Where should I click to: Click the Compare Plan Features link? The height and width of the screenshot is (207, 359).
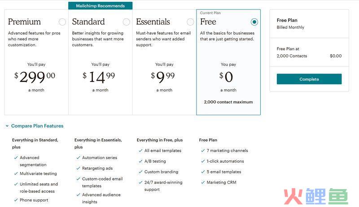(x=37, y=126)
